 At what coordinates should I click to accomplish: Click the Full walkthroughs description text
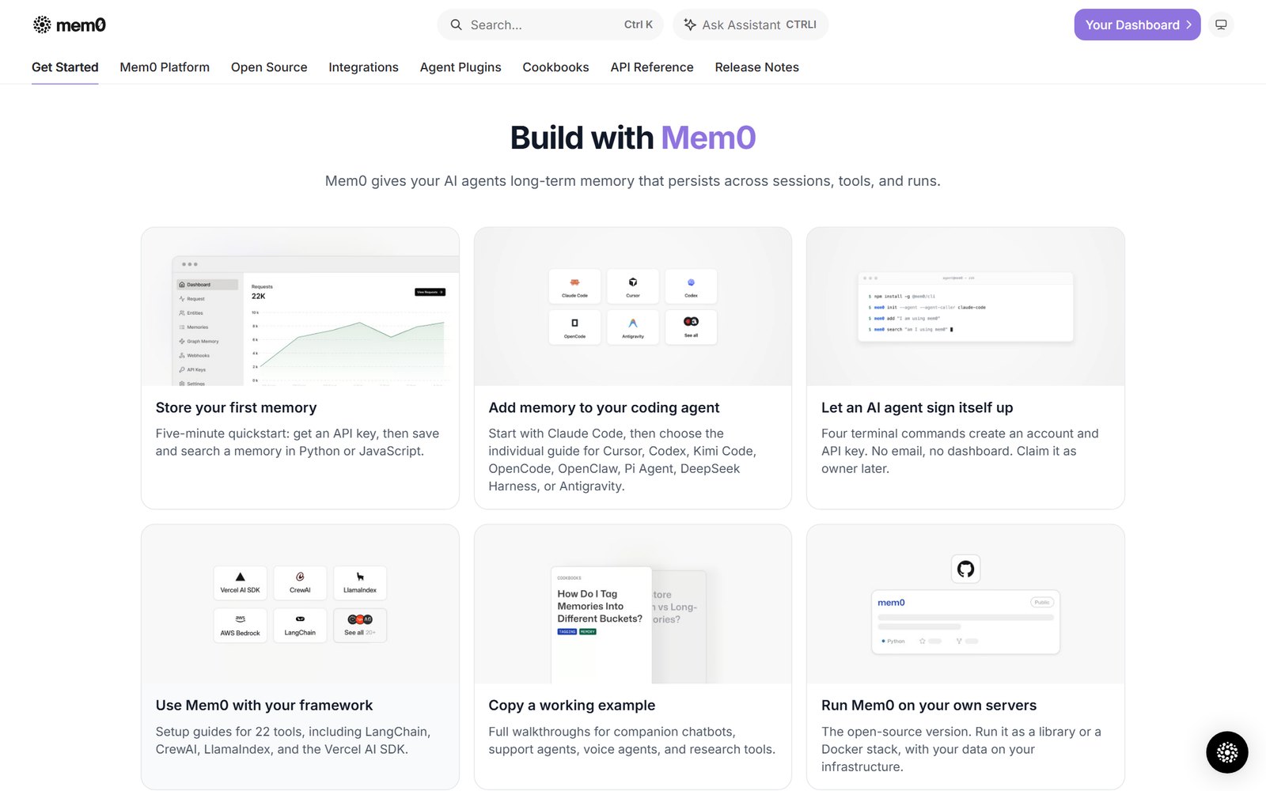631,740
